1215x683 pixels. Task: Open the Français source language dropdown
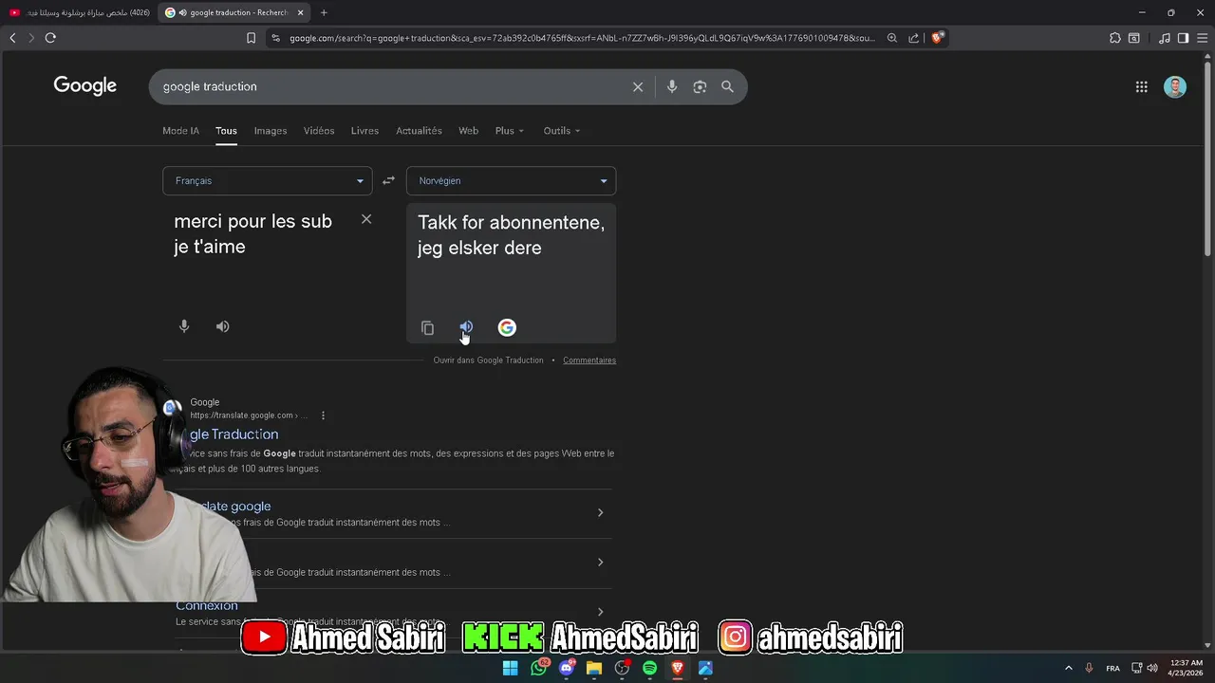pos(267,180)
